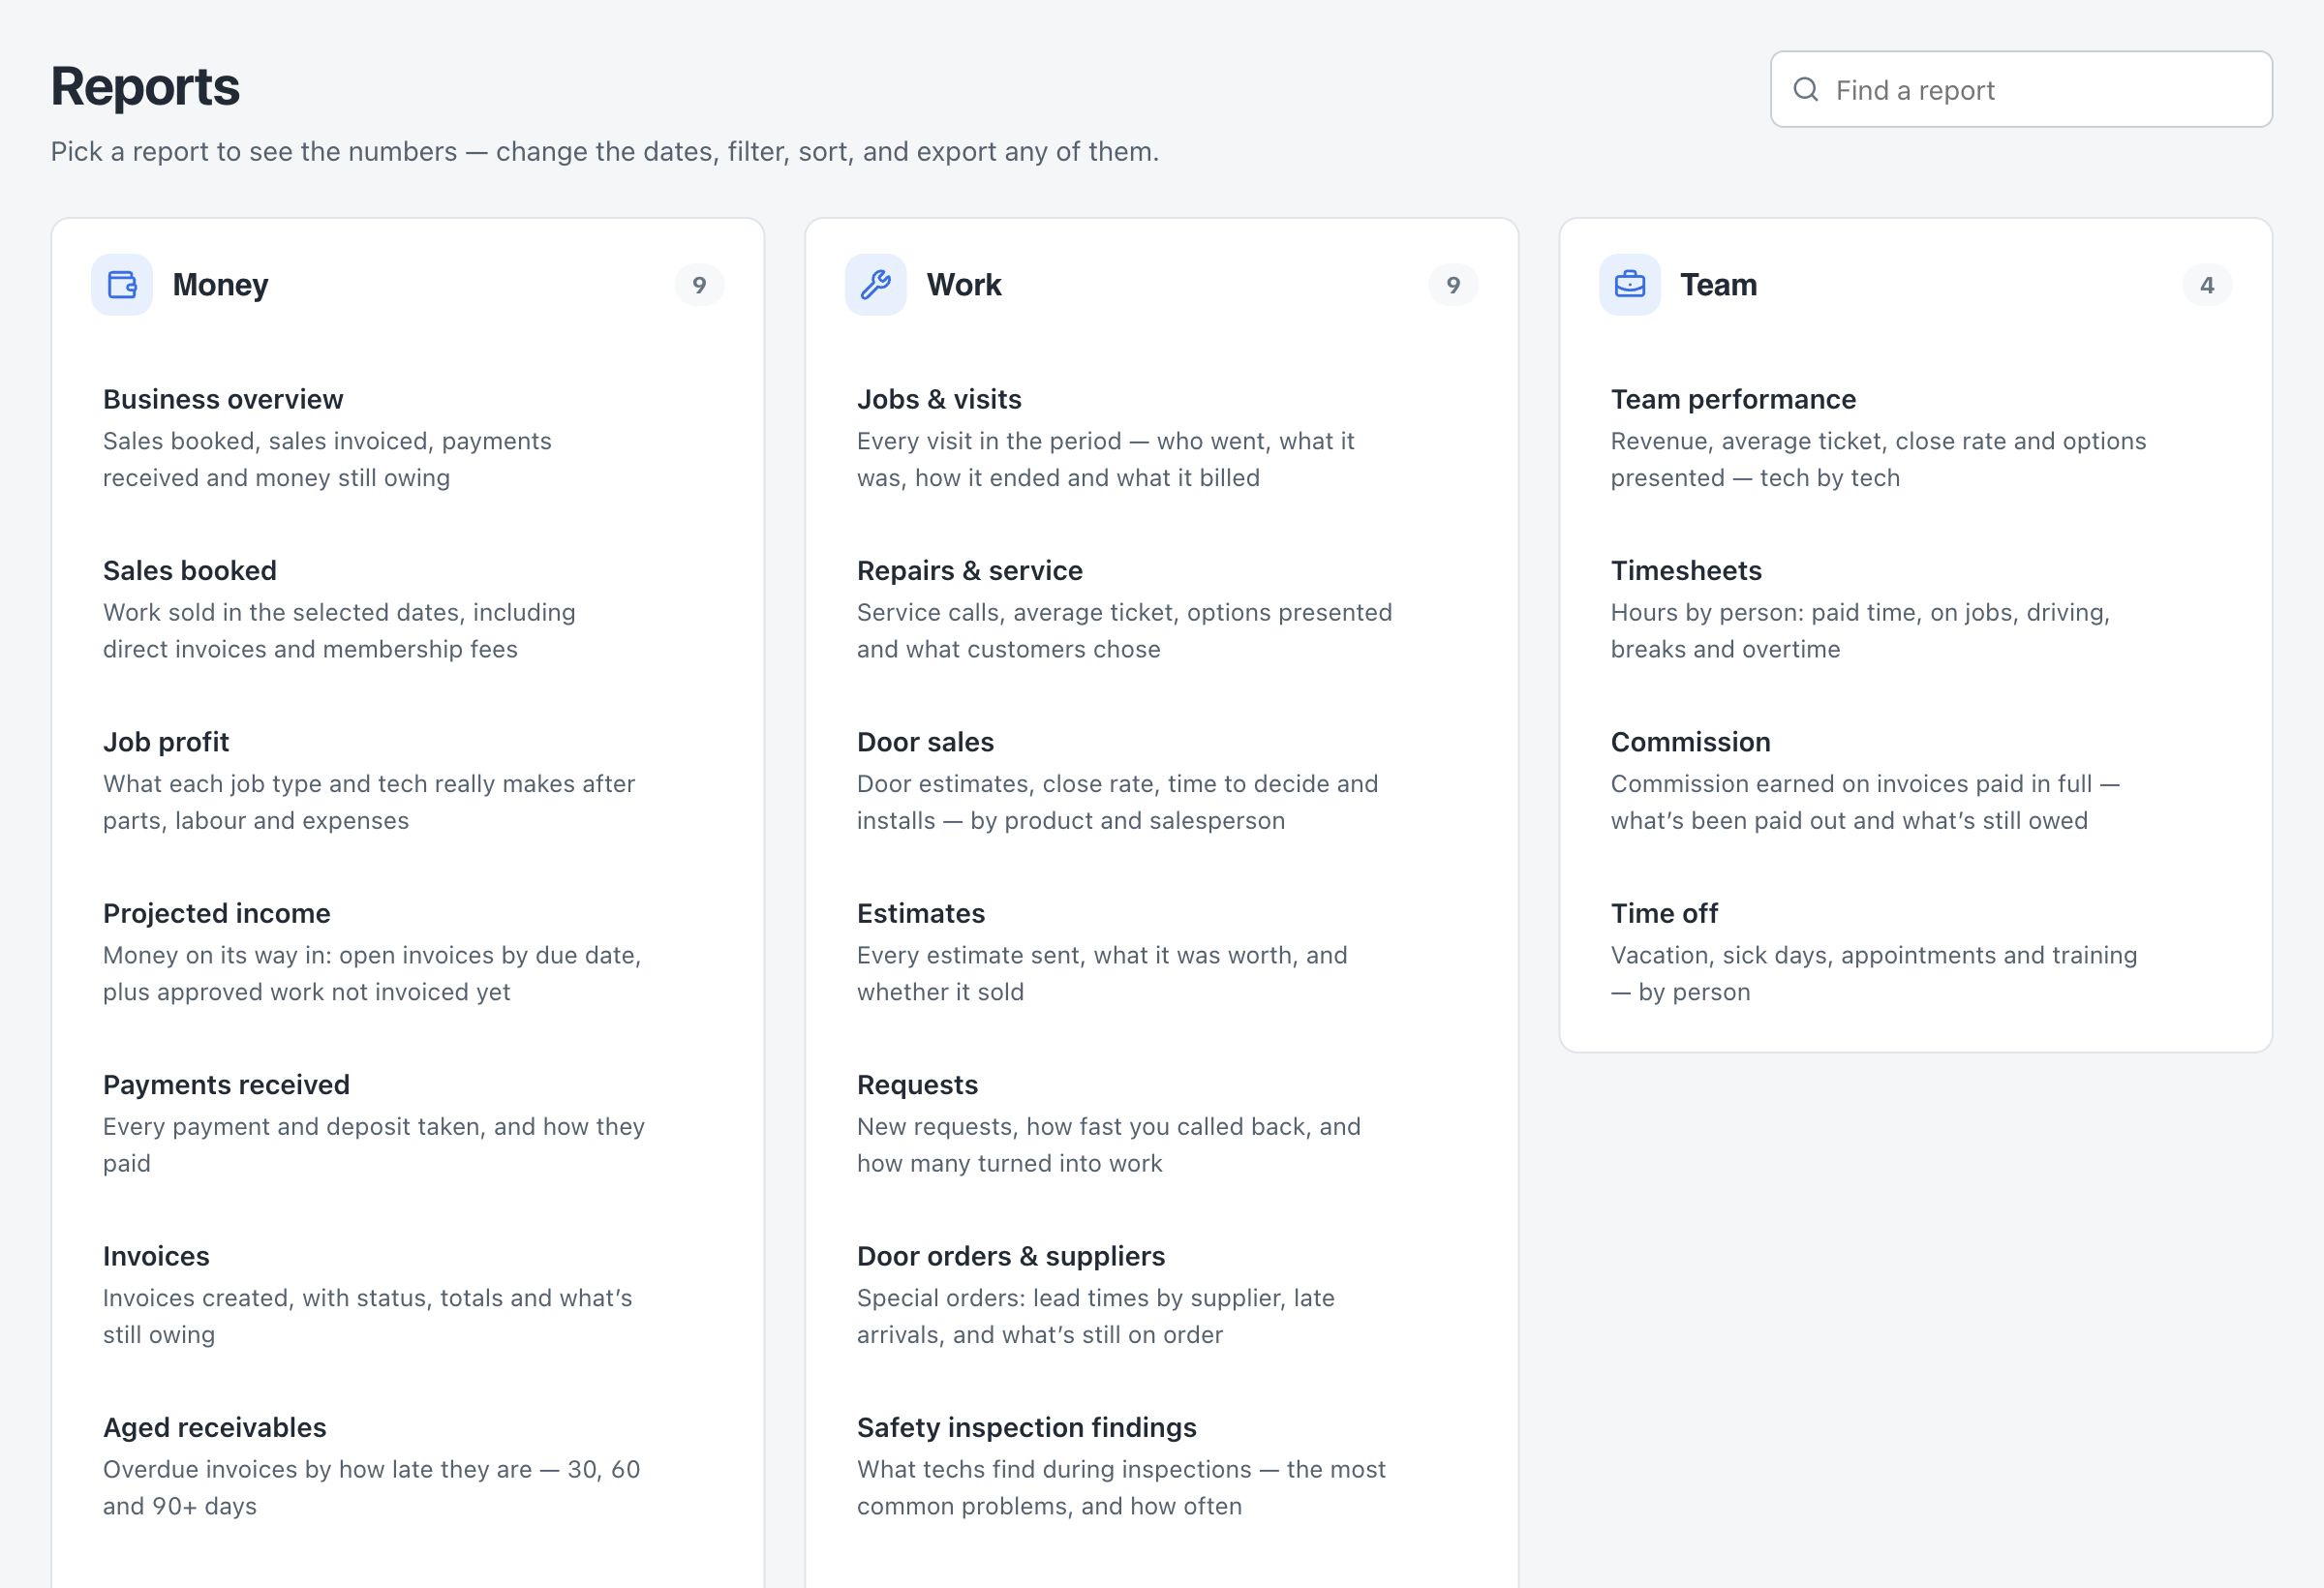Viewport: 2324px width, 1588px height.
Task: Click 'Door estimates, close rate' description
Action: coord(1117,802)
